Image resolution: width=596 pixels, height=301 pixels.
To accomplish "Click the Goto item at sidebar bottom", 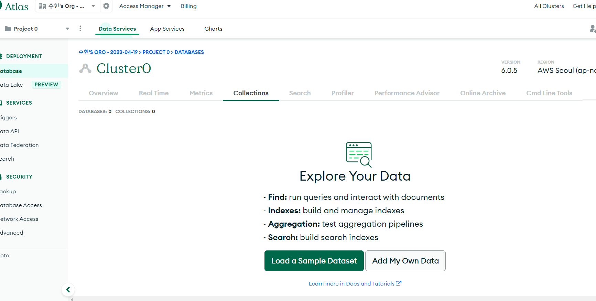I will point(4,255).
